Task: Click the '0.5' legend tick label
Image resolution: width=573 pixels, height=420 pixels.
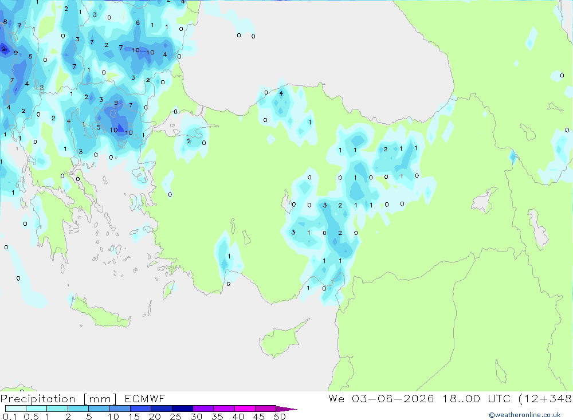Action: (x=31, y=417)
